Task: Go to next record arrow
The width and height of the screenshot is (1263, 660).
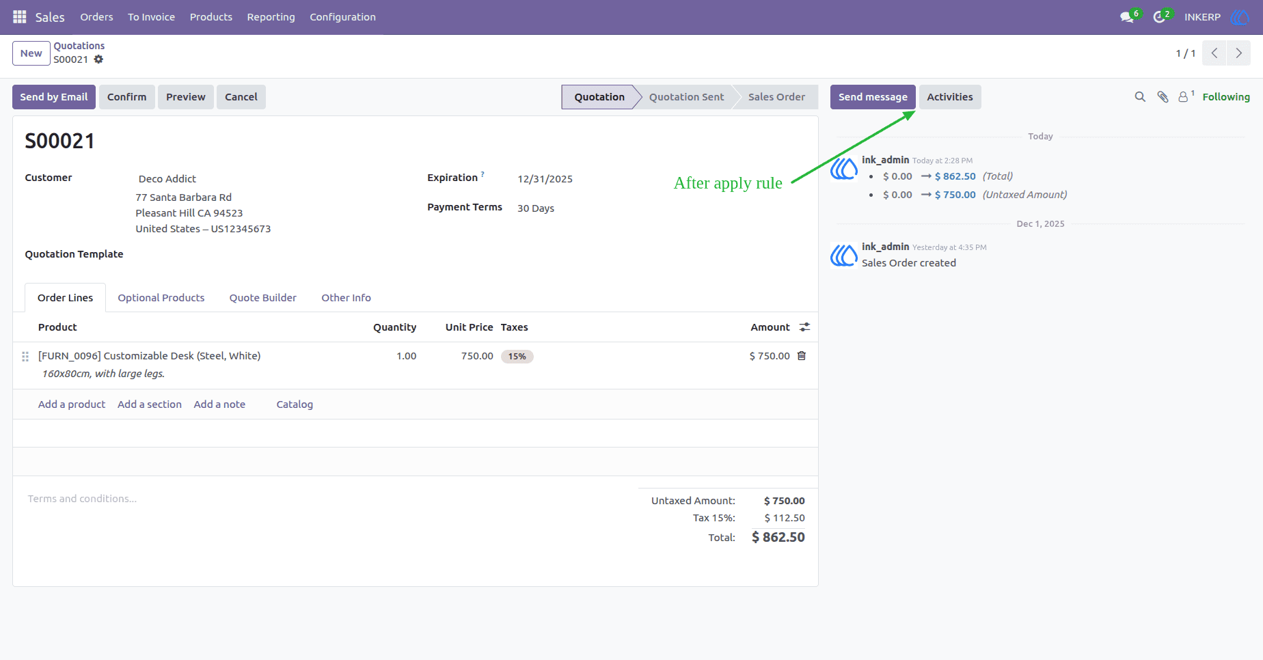Action: [1238, 53]
